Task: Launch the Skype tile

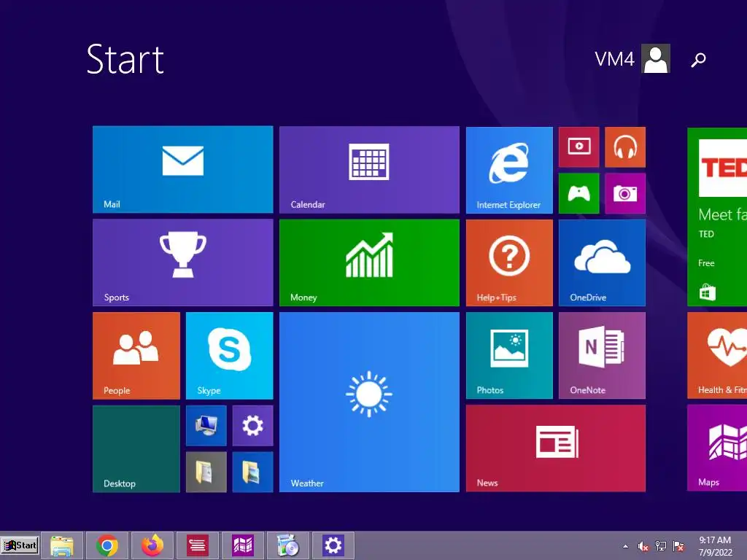Action: (x=229, y=356)
